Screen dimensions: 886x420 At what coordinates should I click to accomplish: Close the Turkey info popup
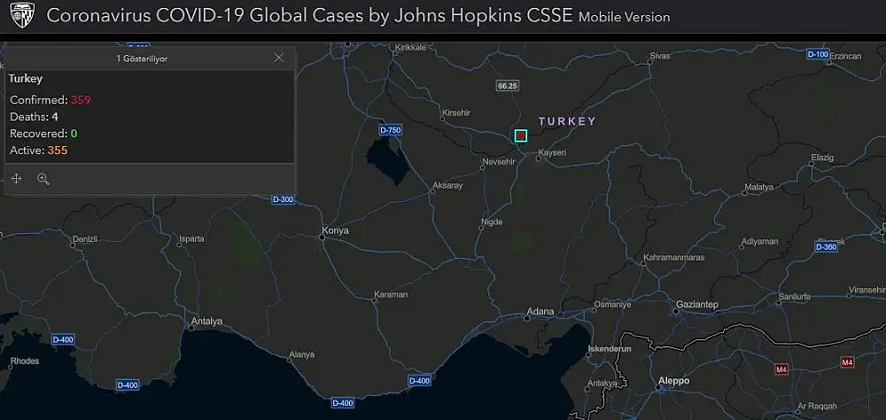[278, 58]
